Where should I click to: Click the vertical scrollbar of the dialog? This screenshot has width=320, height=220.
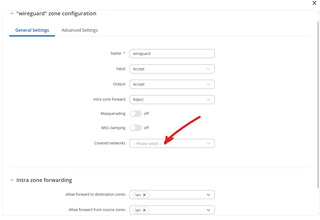point(318,104)
